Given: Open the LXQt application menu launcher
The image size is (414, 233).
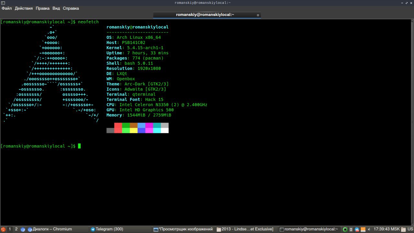Looking at the screenshot, I should click(x=3, y=229).
